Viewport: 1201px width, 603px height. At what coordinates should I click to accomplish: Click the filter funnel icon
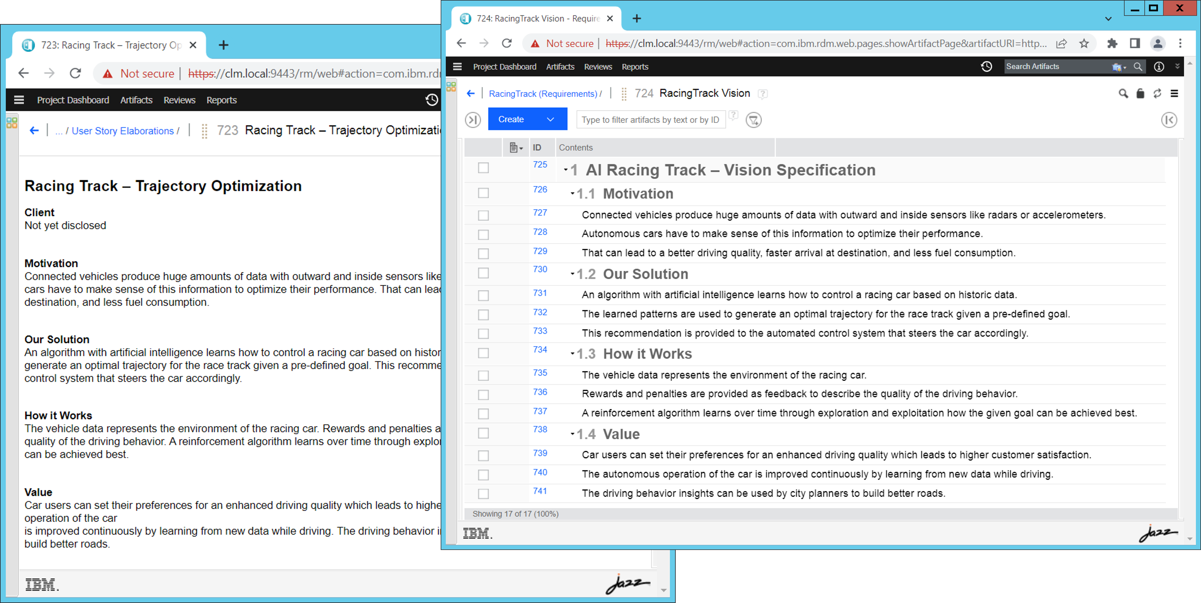[753, 120]
